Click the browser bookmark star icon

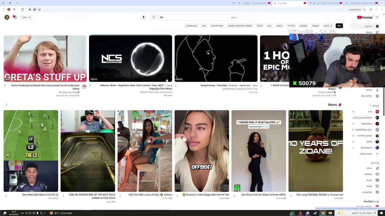pos(29,9)
